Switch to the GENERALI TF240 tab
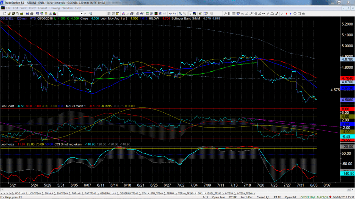This screenshot has height=199, width=355. [x=129, y=193]
